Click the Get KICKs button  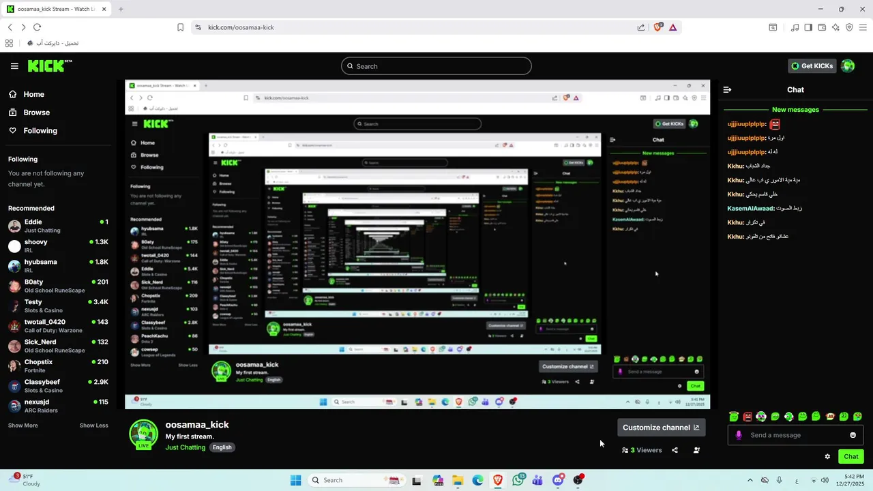coord(812,66)
